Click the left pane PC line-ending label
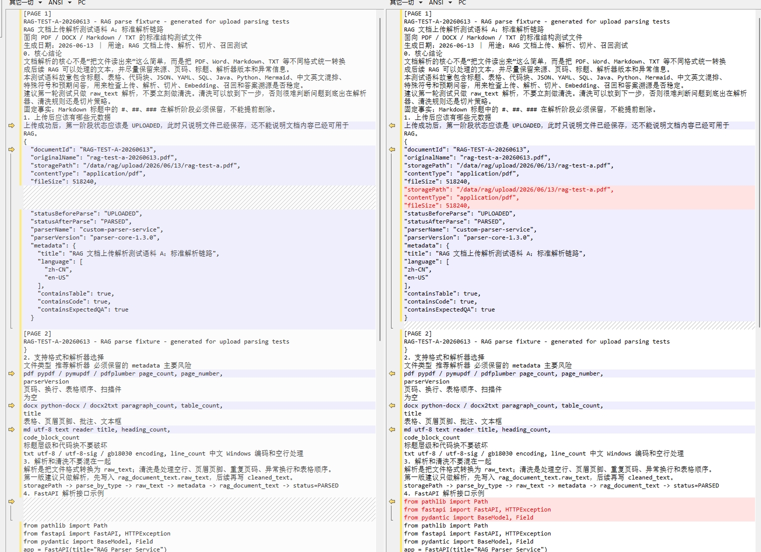 tap(82, 2)
